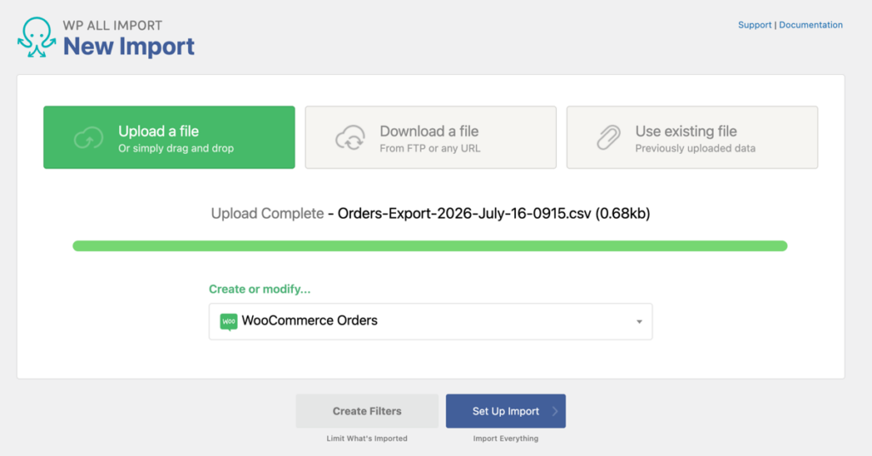Click the Limit What's Imported caption
Viewport: 872px width, 456px height.
pos(367,439)
